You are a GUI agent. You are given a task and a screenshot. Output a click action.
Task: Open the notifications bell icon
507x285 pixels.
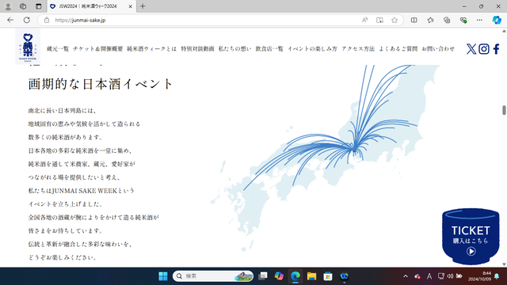point(497,276)
